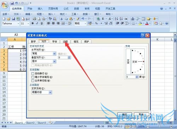This screenshot has height=129, width=177.
Task: Click the 确定 OK button
Action: [x=125, y=114]
